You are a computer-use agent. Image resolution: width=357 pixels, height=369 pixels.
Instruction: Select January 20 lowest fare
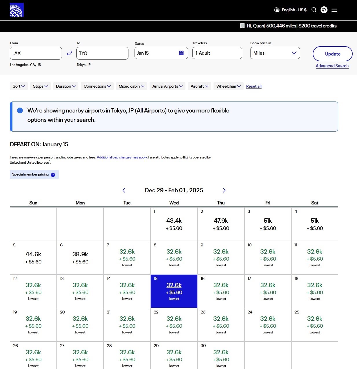point(80,325)
